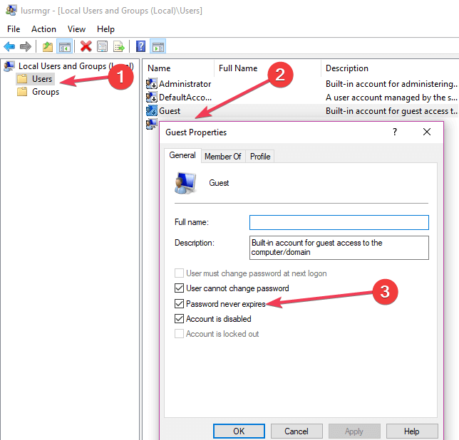Click 'A user account managed by the s...' text
The image size is (459, 440).
point(391,97)
